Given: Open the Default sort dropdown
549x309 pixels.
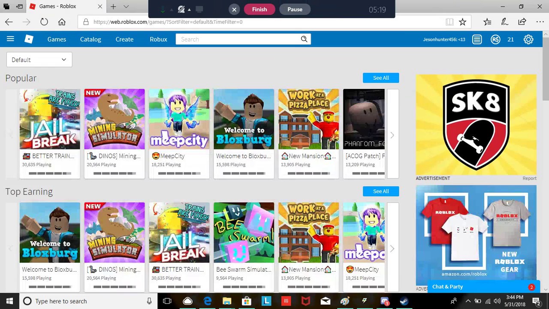Looking at the screenshot, I should coord(39,60).
